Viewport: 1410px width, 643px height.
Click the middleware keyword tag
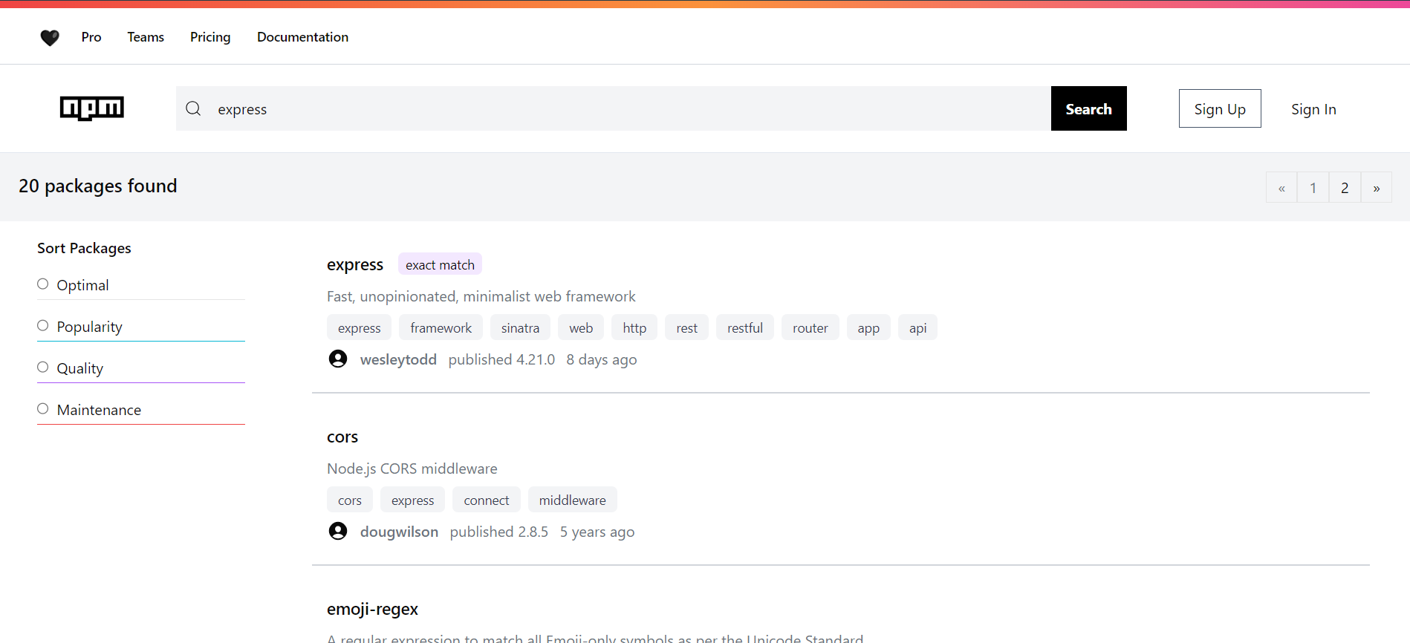pos(573,500)
